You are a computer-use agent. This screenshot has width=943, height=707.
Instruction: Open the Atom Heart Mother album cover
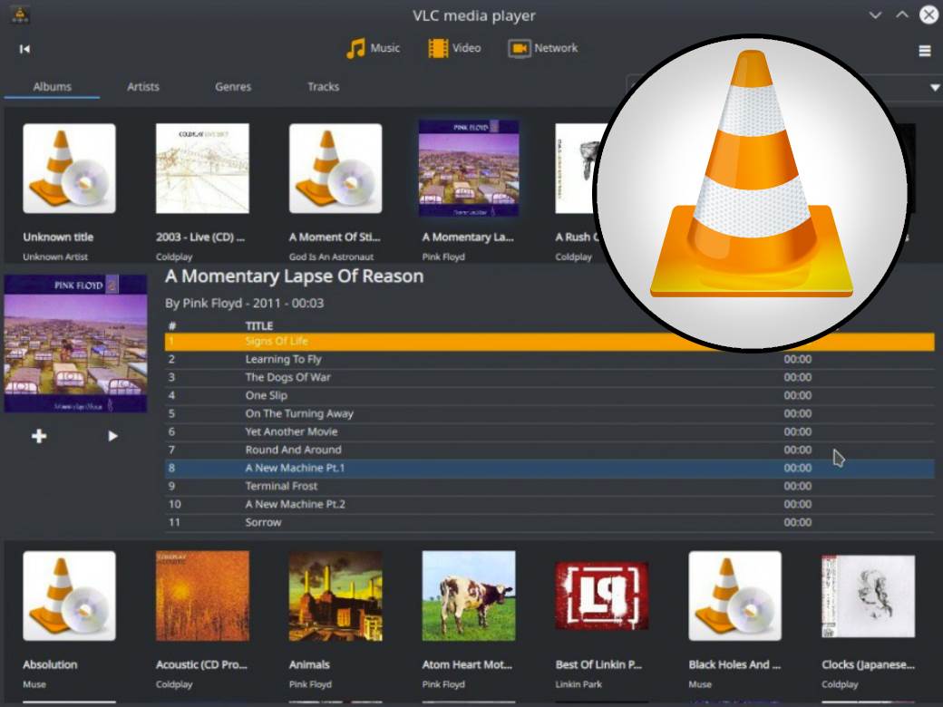[x=468, y=596]
